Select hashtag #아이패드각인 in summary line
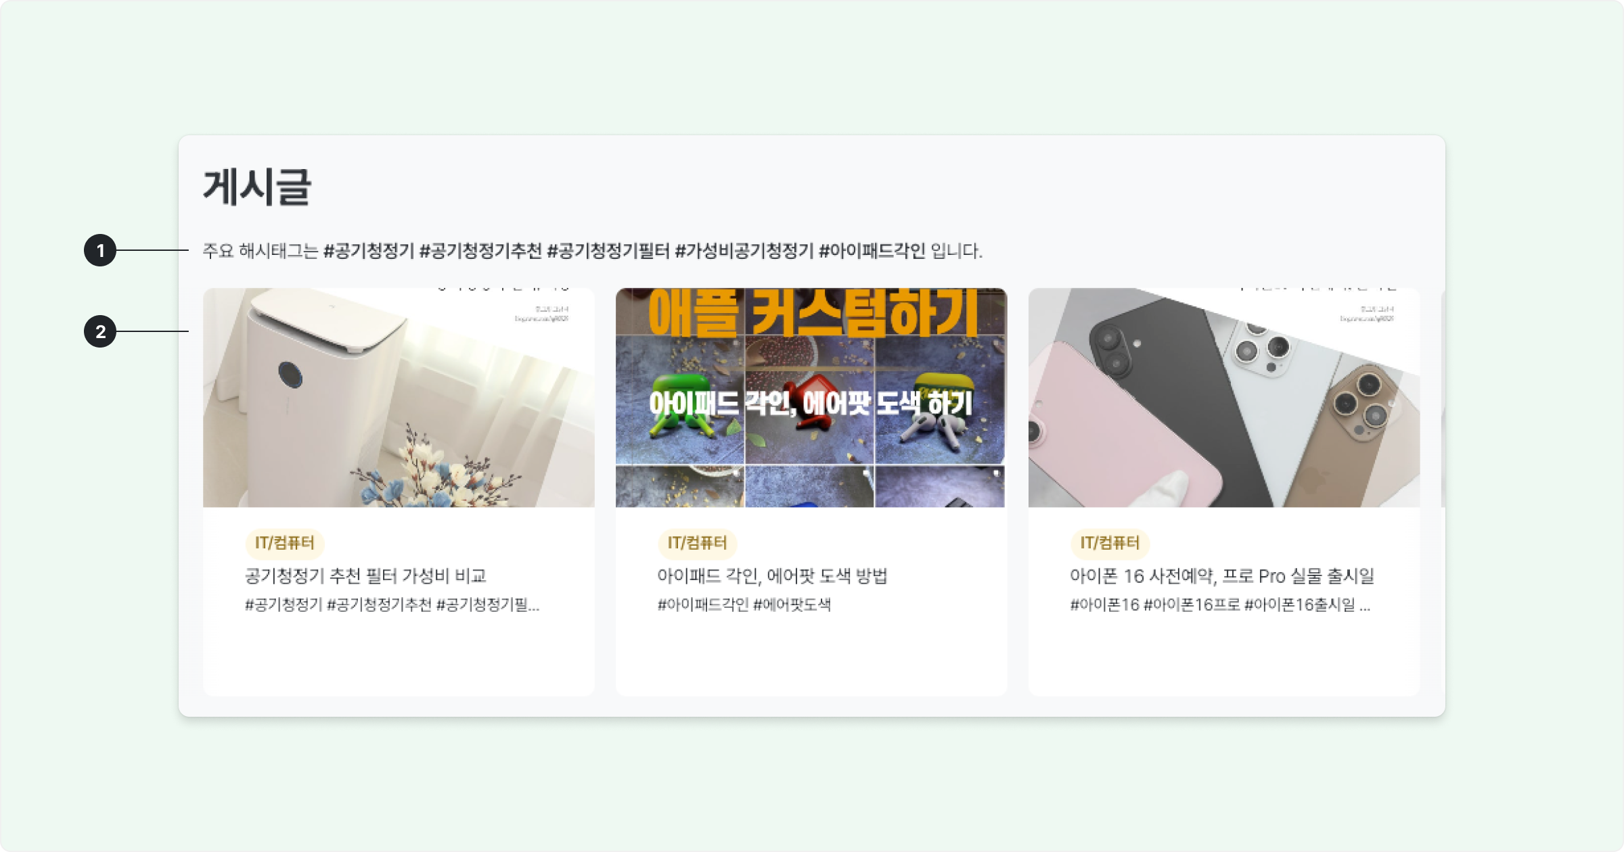This screenshot has width=1624, height=852. click(872, 251)
